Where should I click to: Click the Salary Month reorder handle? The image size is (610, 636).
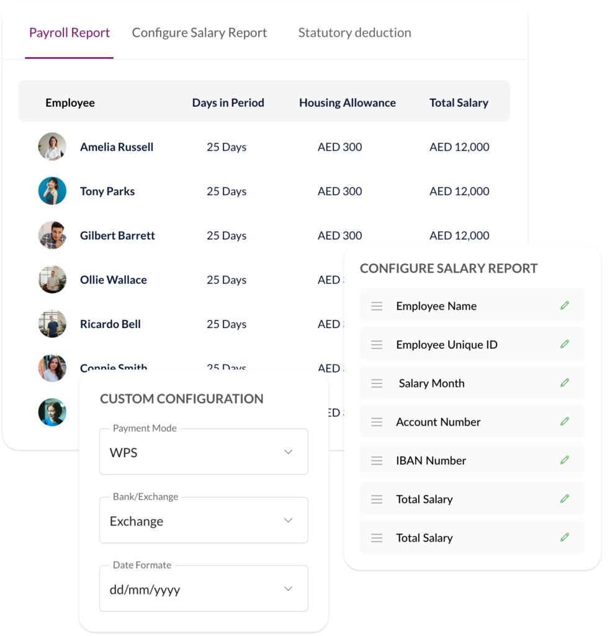[377, 383]
